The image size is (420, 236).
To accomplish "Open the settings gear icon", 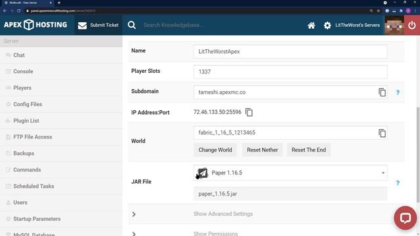I will [x=327, y=26].
